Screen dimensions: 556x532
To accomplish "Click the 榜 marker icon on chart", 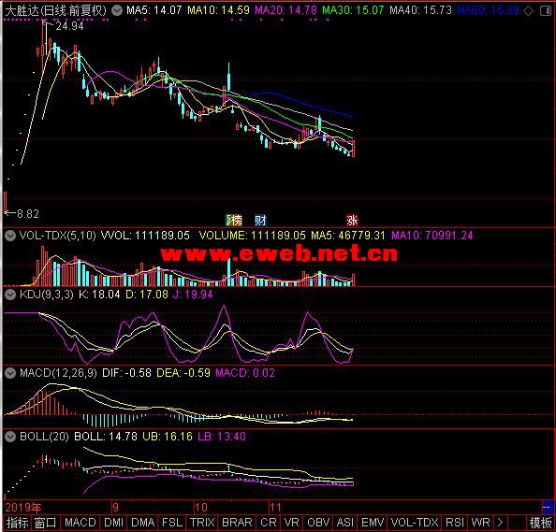I will pyautogui.click(x=234, y=220).
